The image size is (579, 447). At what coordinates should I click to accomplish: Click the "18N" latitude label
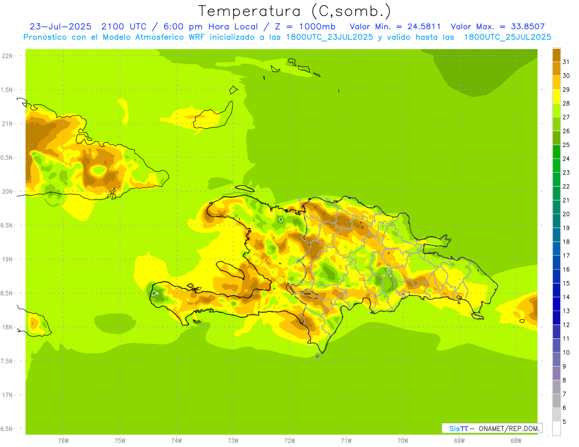coord(7,327)
